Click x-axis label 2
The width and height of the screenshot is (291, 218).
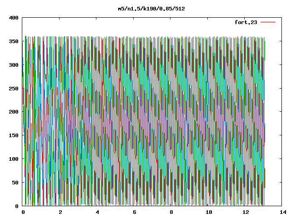(60, 212)
